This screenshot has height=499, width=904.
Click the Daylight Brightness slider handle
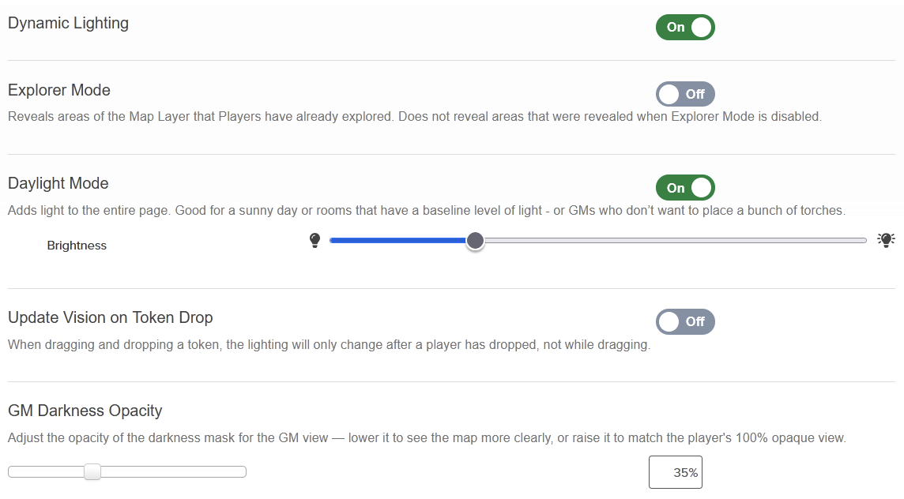(x=475, y=240)
